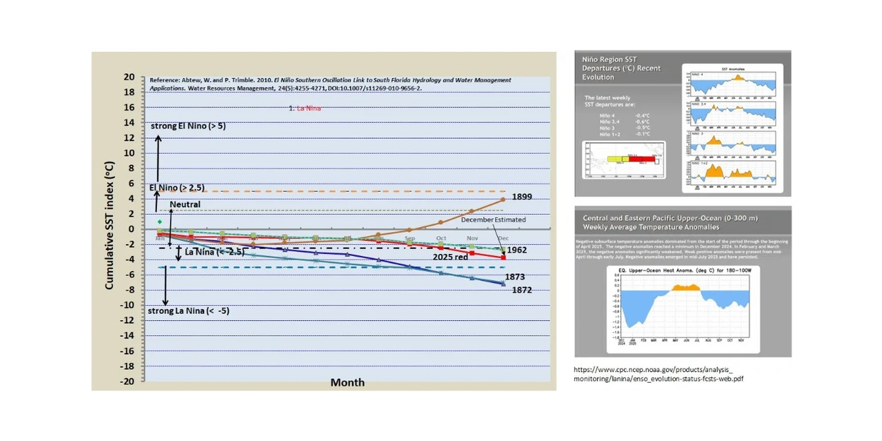
Task: Select the "Neutral" range label
Action: (185, 204)
